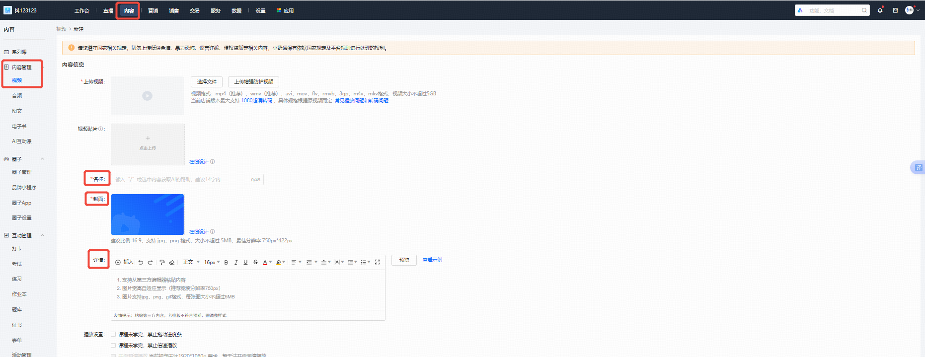Enable 课程未学完，禁止倍速播放 checkbox

[x=113, y=345]
